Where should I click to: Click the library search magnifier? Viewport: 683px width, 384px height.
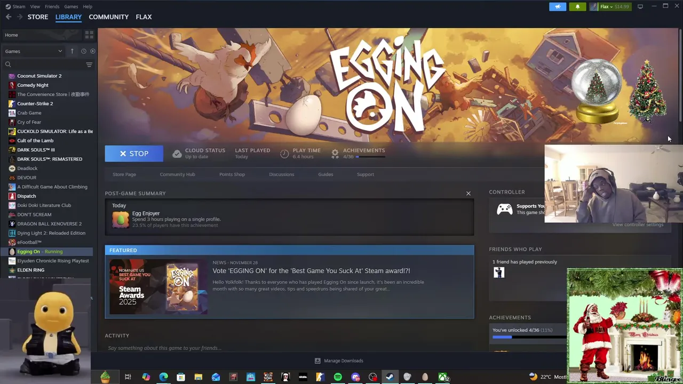(x=8, y=65)
